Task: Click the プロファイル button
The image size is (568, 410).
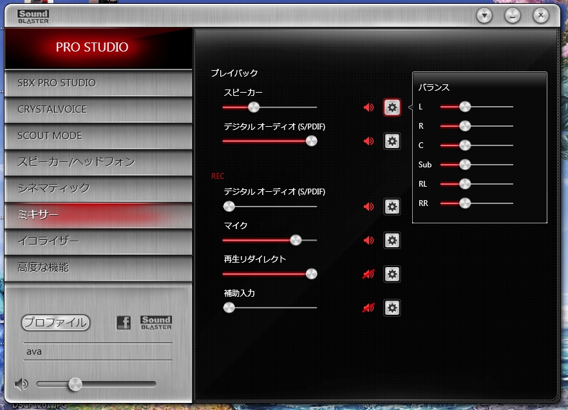Action: [55, 322]
